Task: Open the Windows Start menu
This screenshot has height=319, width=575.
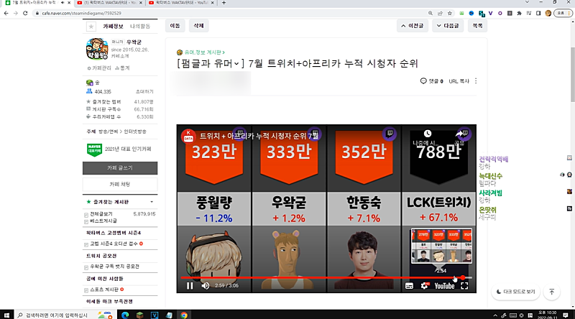Action: pyautogui.click(x=6, y=315)
